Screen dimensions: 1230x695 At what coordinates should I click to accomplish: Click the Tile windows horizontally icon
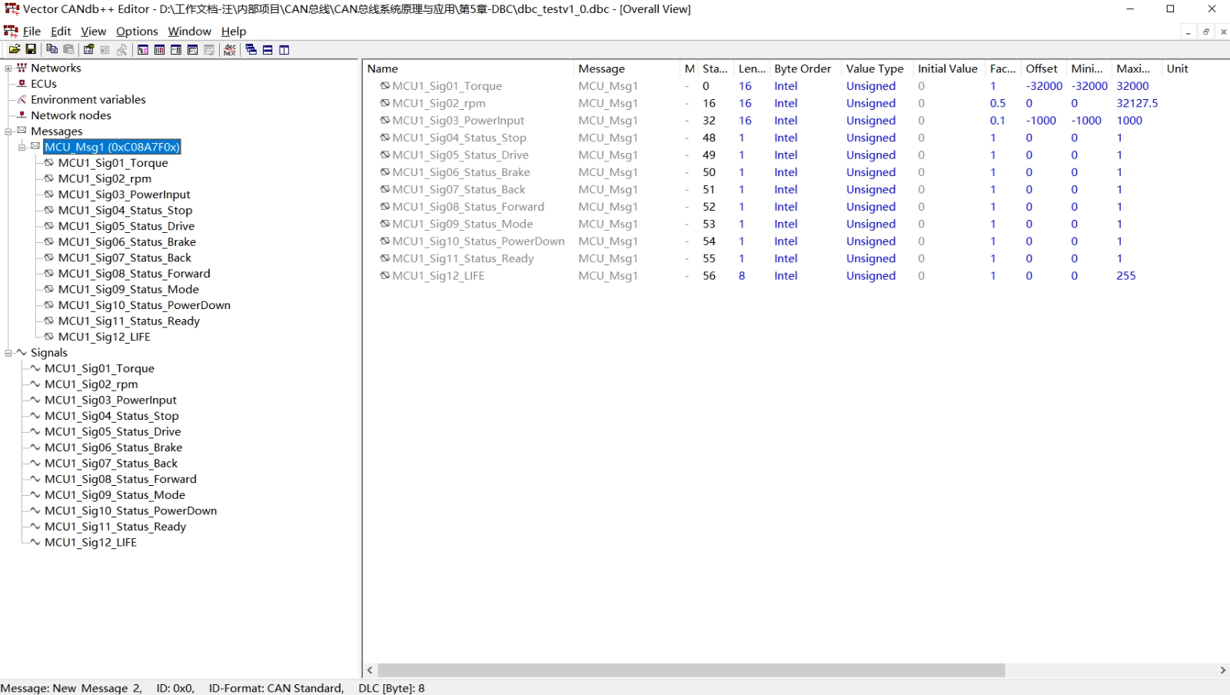(268, 49)
